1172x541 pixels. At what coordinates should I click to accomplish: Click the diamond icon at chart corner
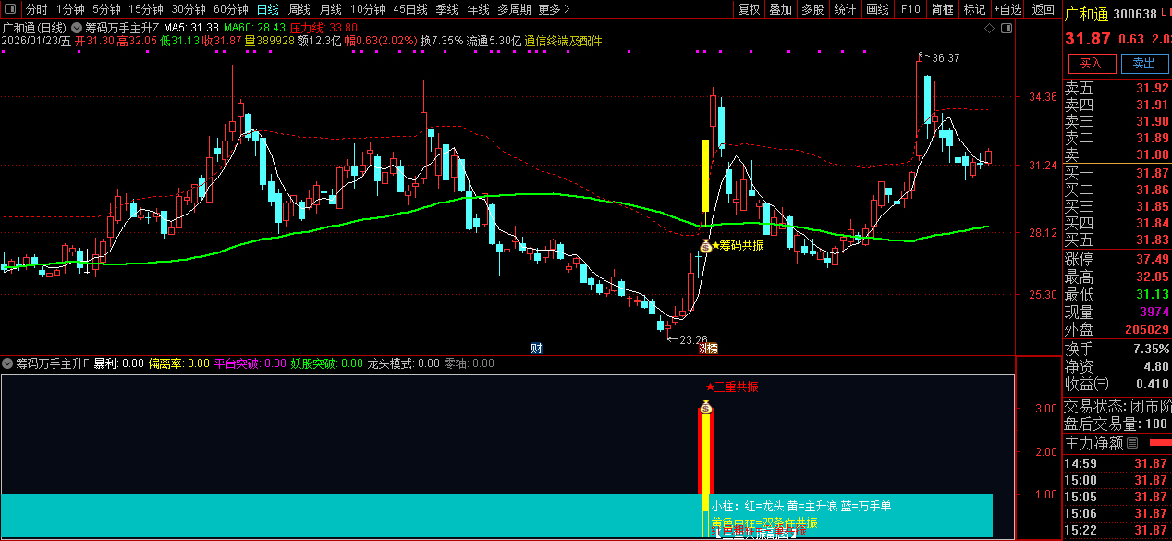(990, 29)
